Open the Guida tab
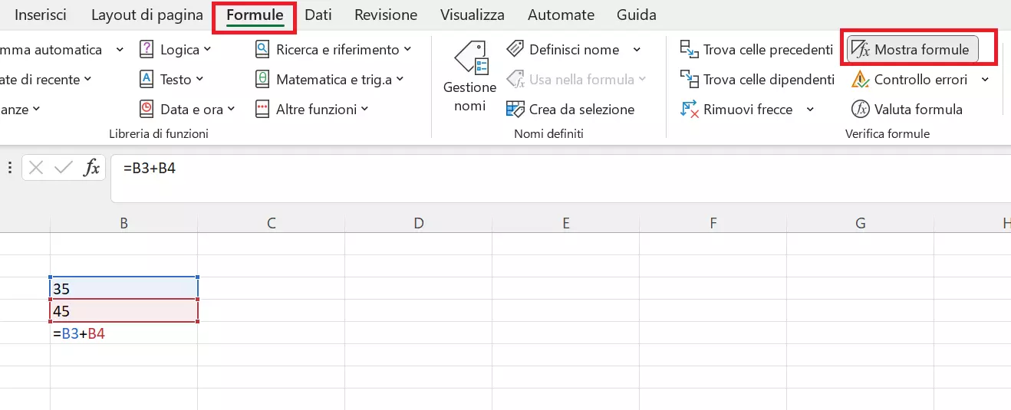Screen dimensions: 1011x410 click(x=637, y=15)
